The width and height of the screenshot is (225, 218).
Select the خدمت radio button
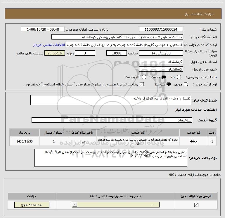(164, 77)
